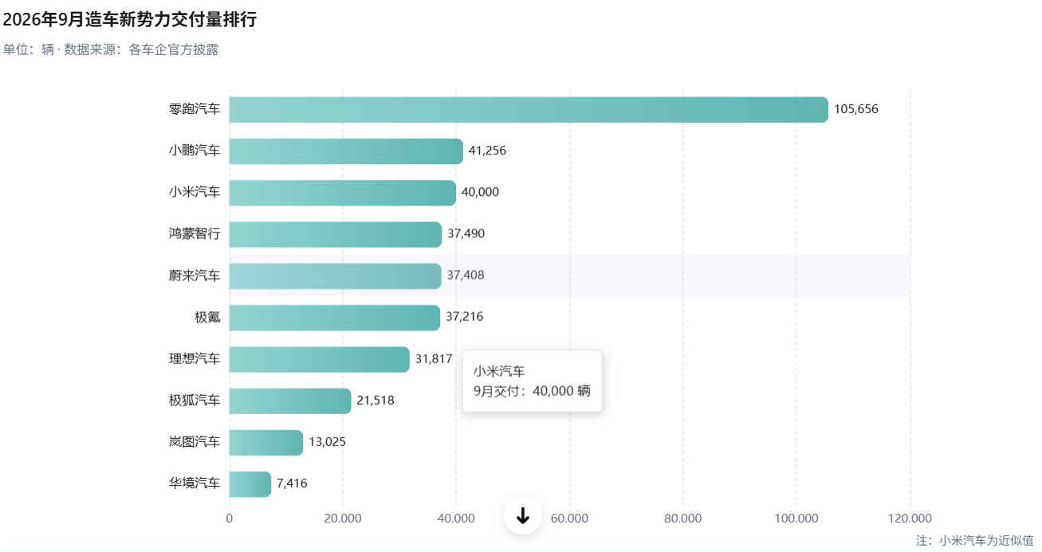Click the x-axis tick 80,000
Screen dimensions: 1042x552
pyautogui.click(x=683, y=519)
